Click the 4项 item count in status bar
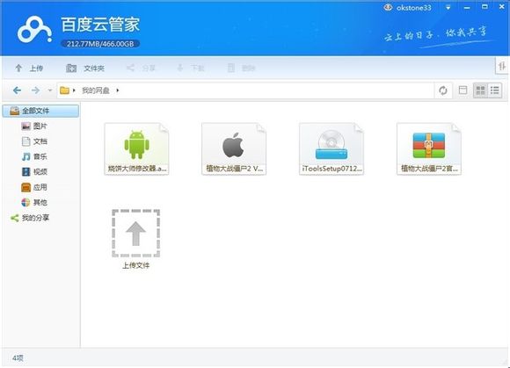This screenshot has height=368, width=510. 18,358
